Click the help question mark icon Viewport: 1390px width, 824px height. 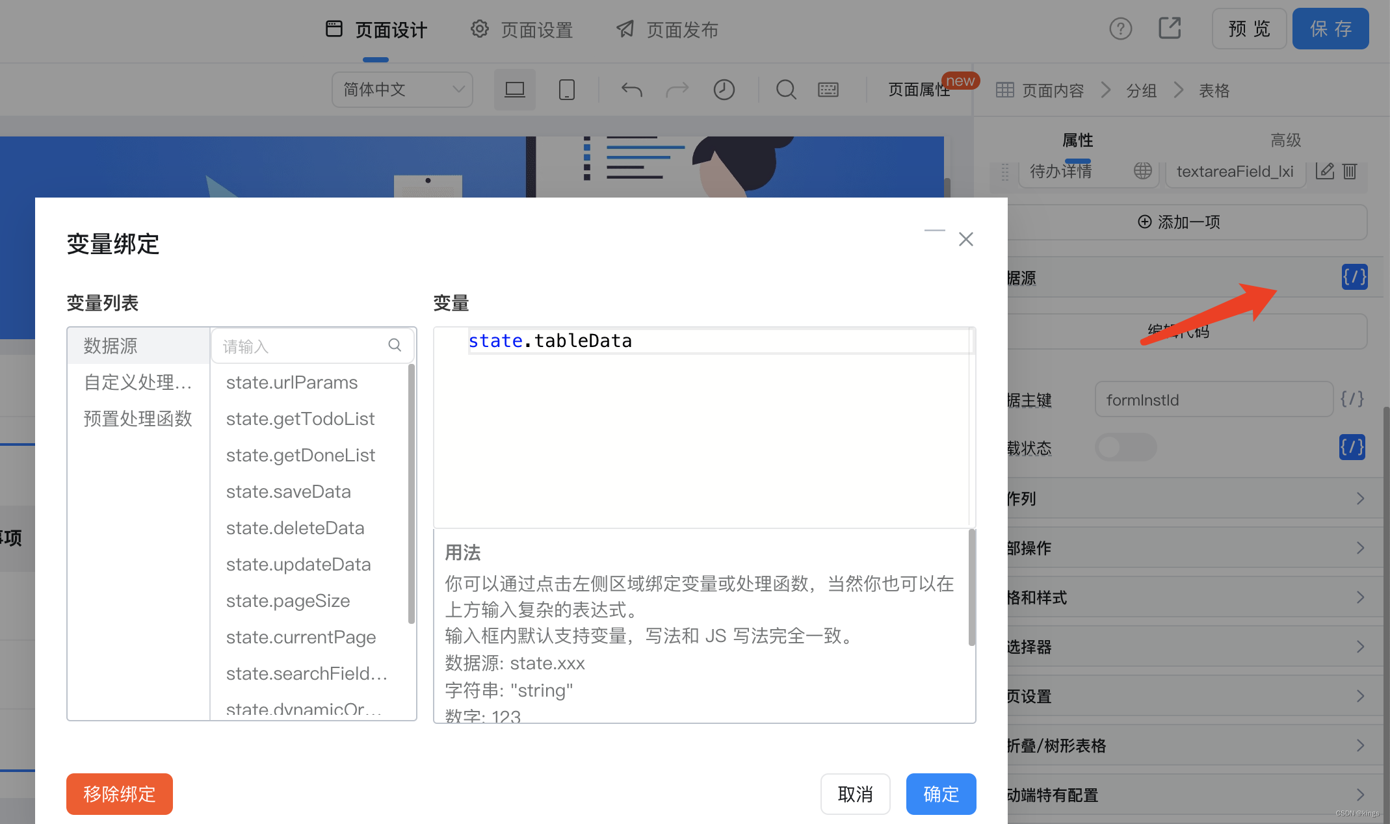point(1120,29)
